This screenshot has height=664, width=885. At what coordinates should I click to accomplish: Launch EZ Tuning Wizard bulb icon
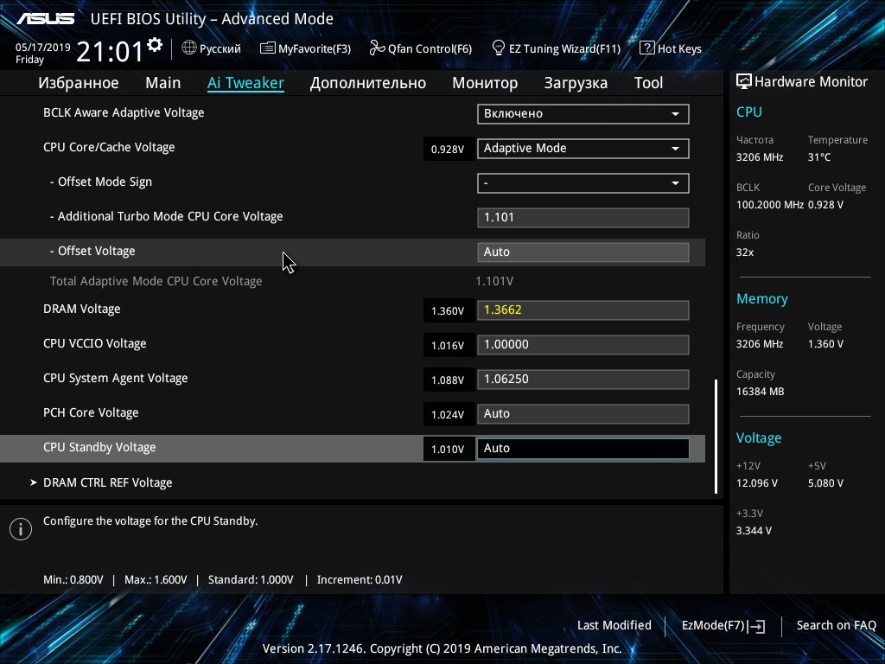coord(499,48)
